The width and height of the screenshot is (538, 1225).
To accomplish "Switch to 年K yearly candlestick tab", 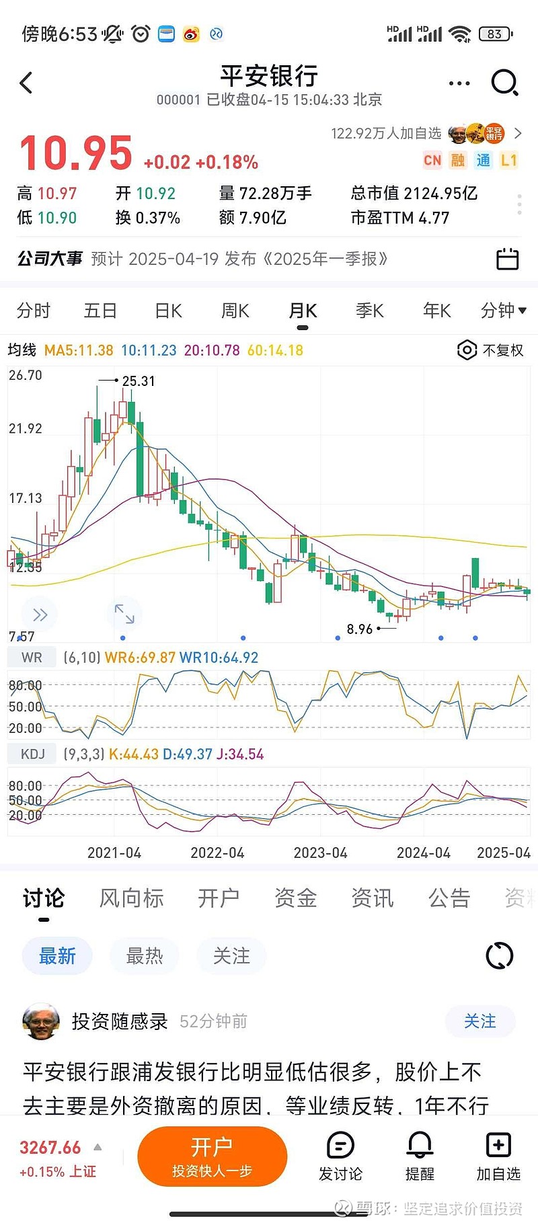I will pos(437,311).
